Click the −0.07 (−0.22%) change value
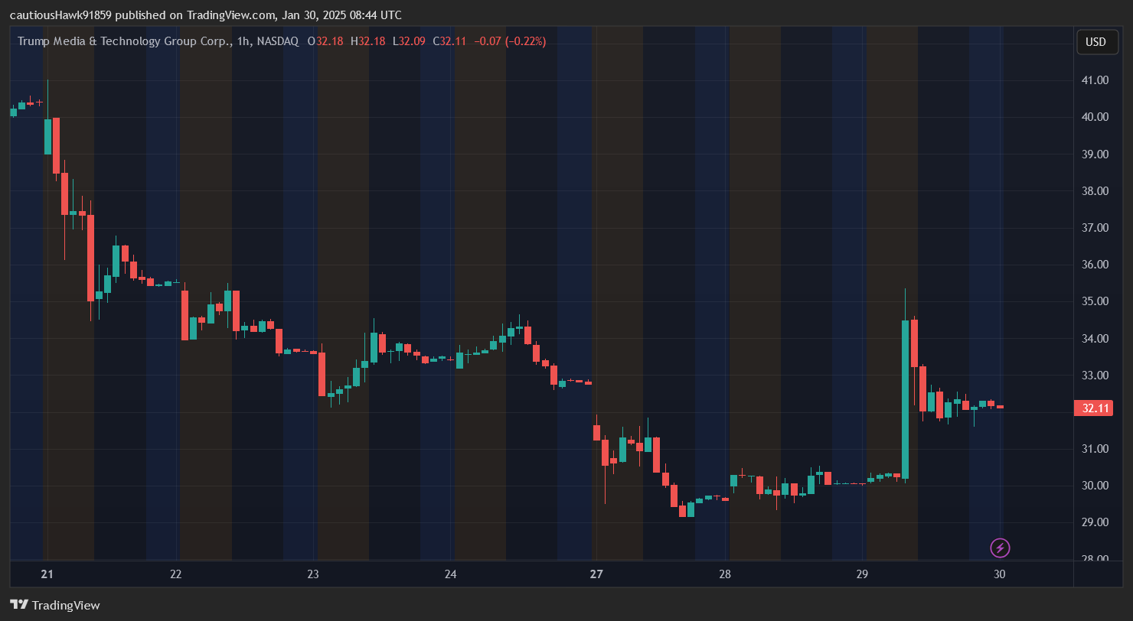The height and width of the screenshot is (621, 1133). [510, 41]
